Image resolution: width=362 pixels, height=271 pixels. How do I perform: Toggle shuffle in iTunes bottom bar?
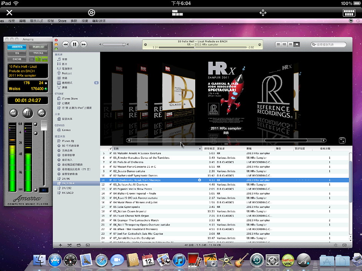[x=70, y=245]
